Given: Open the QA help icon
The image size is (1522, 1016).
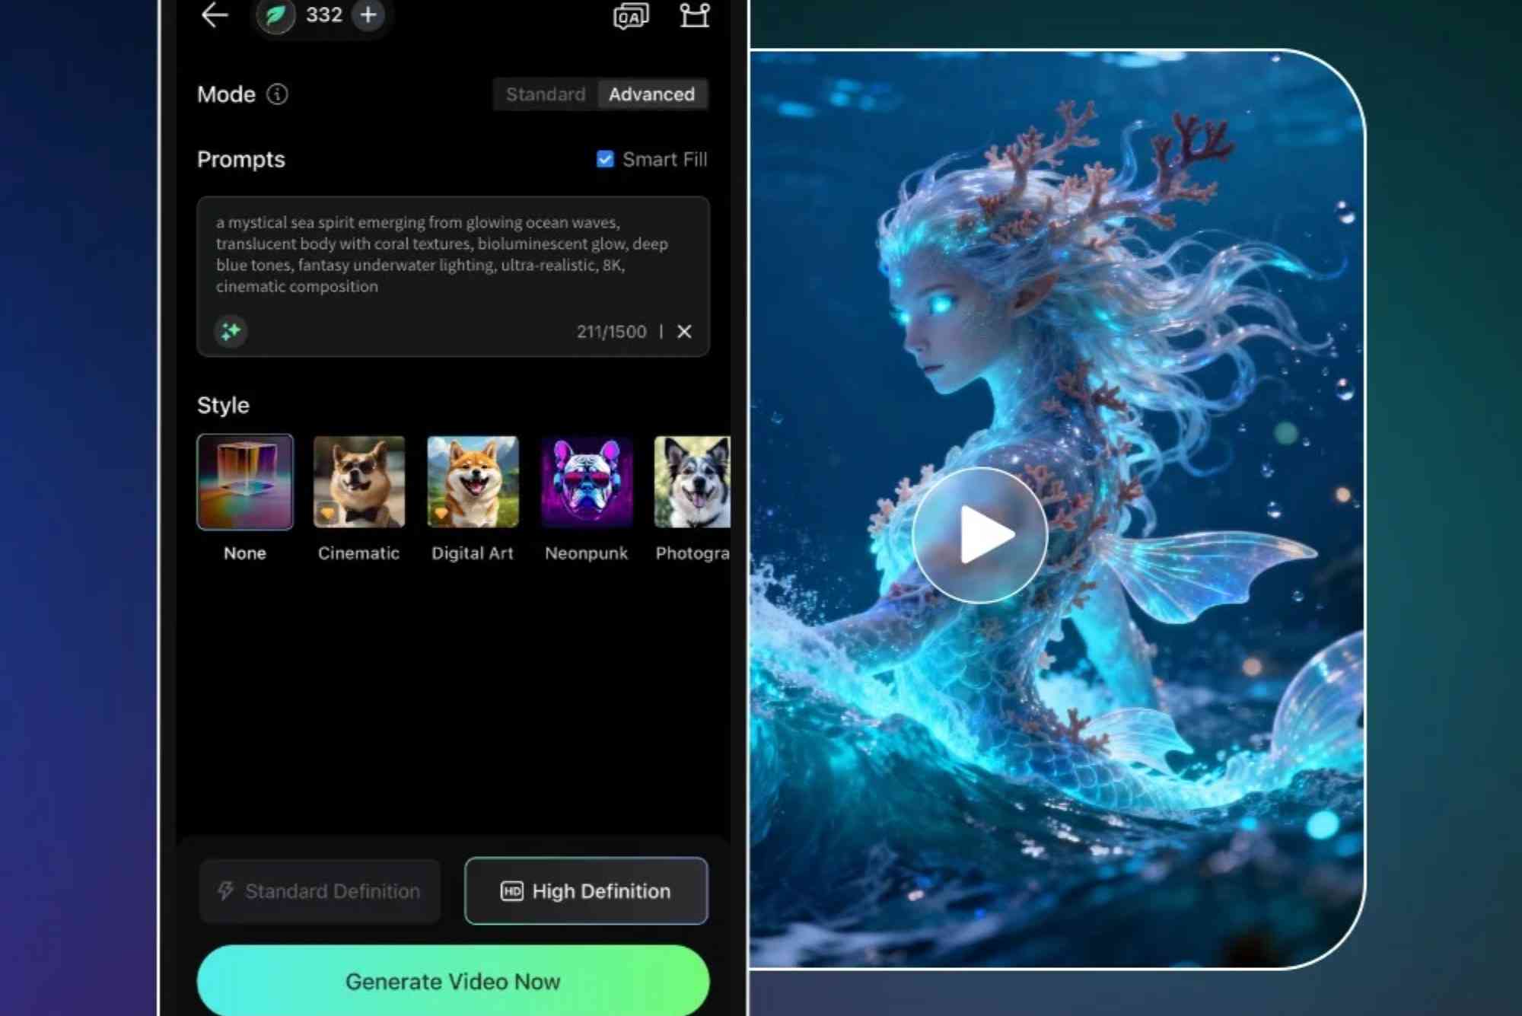Looking at the screenshot, I should pyautogui.click(x=631, y=16).
